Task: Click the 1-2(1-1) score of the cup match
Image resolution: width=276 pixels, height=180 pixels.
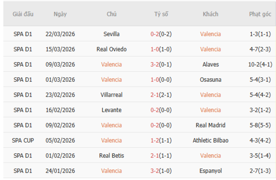Action: click(161, 141)
